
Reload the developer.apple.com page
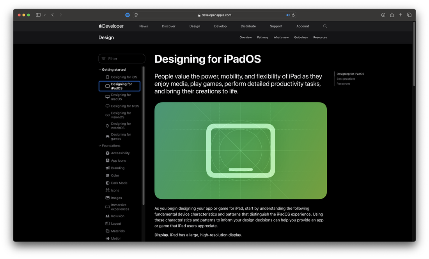293,15
